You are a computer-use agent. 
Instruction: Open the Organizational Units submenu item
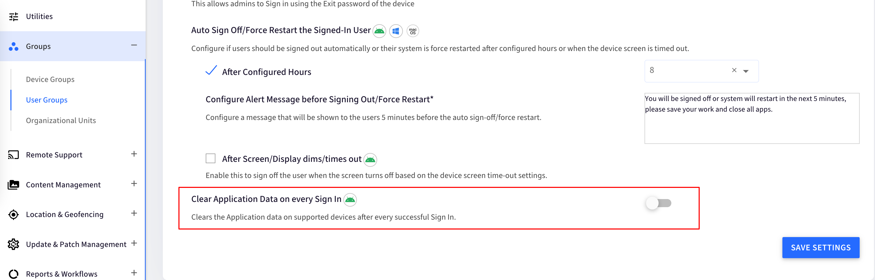coord(61,121)
